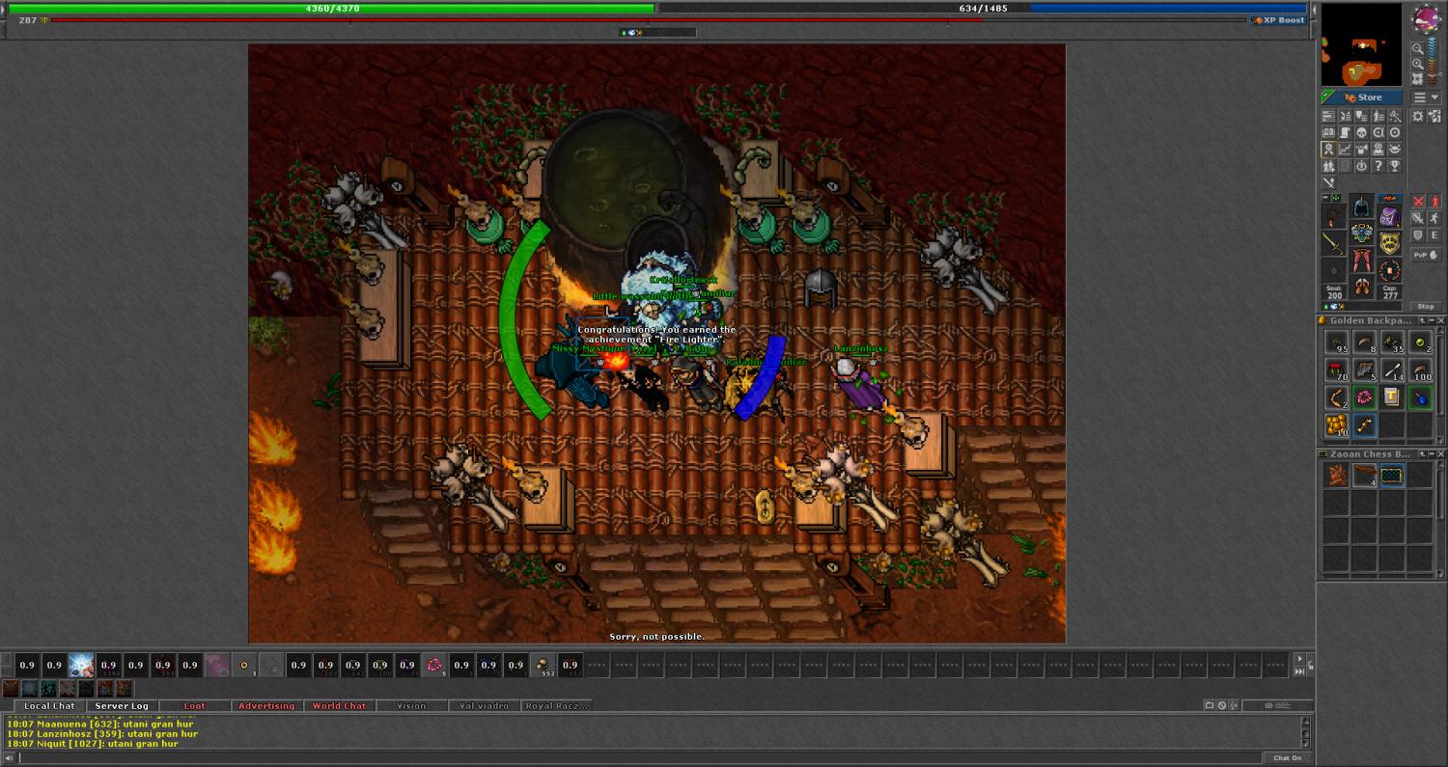Click the gold coins stack of 10
The width and height of the screenshot is (1448, 767).
(x=1336, y=425)
